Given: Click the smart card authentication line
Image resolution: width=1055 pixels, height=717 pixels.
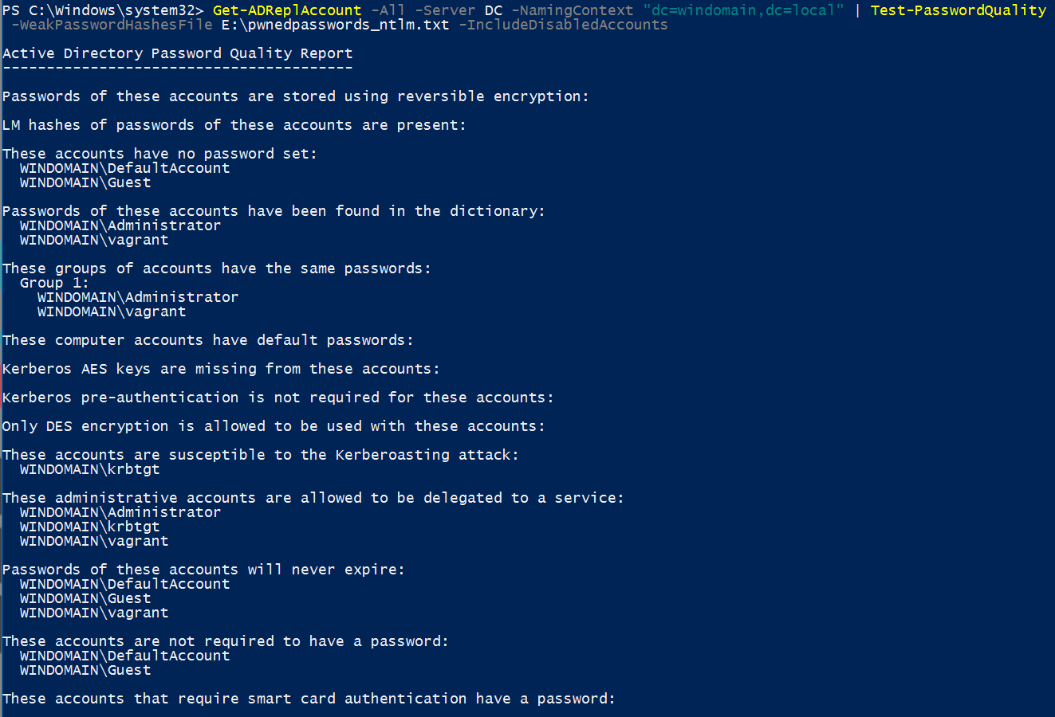Looking at the screenshot, I should [x=309, y=699].
